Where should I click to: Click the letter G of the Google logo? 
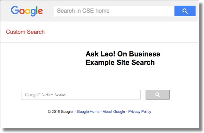point(15,10)
